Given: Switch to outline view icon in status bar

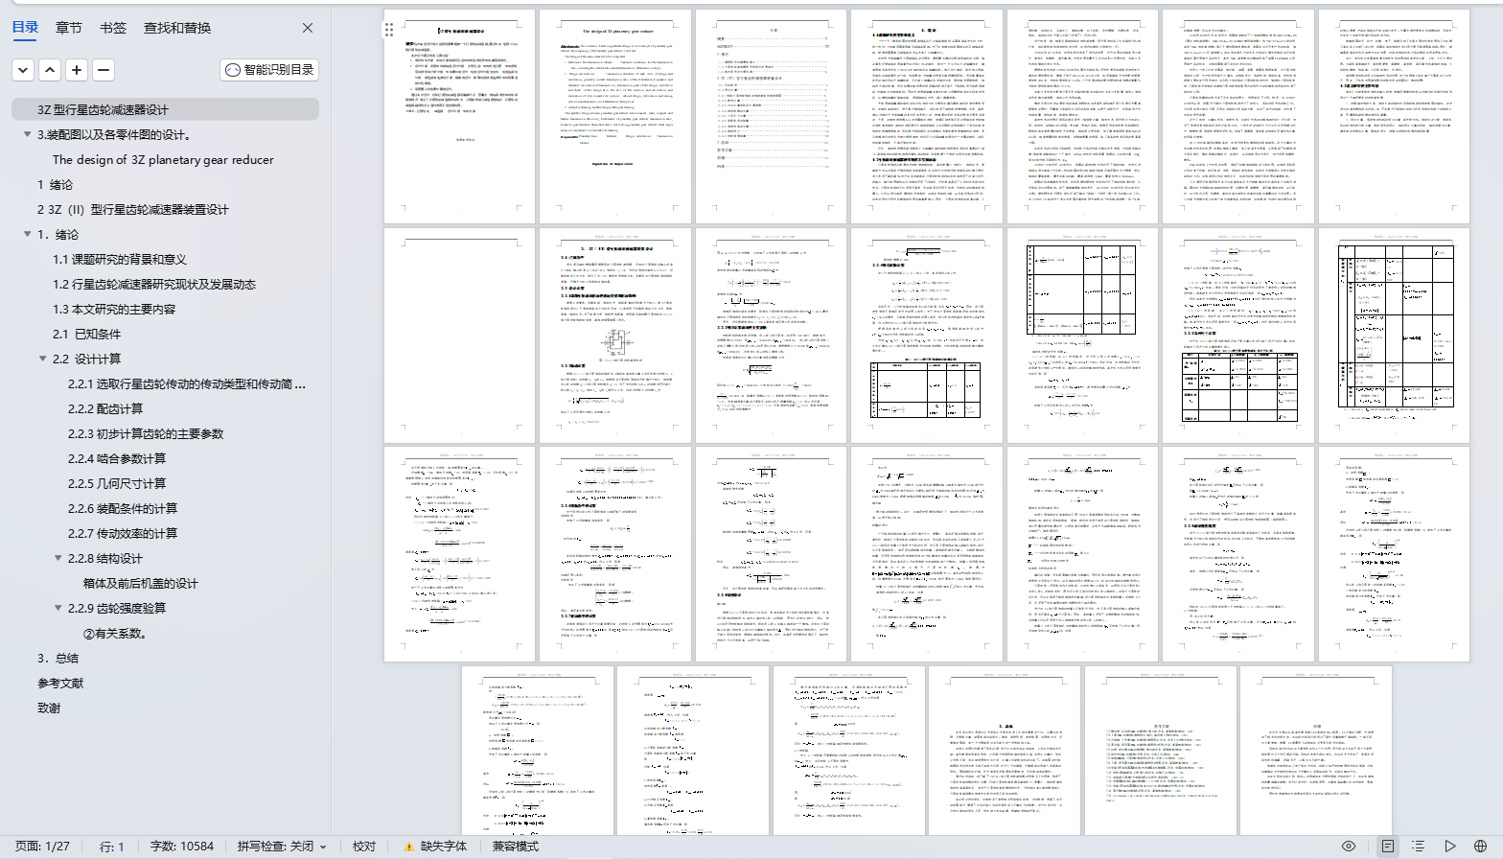Looking at the screenshot, I should coord(1419,847).
